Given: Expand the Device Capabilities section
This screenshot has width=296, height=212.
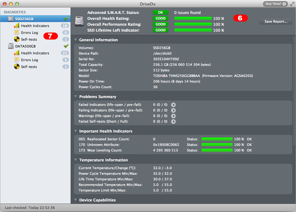Looking at the screenshot, I should [76, 200].
